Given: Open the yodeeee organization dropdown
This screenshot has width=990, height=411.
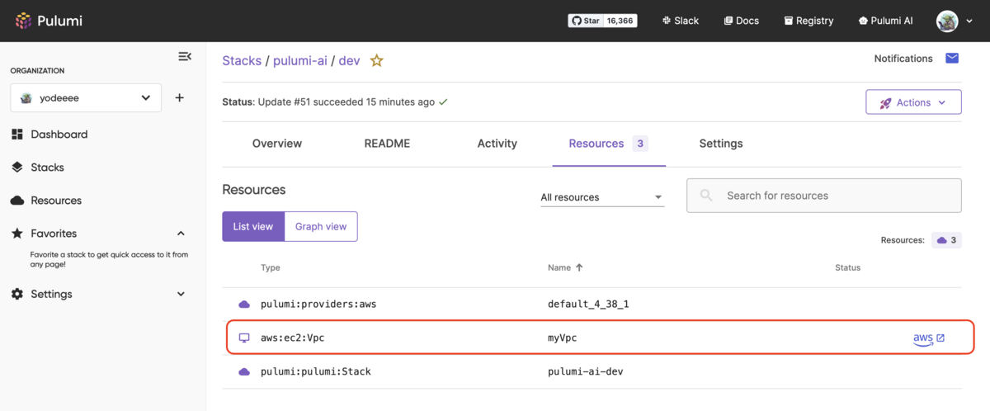Looking at the screenshot, I should pyautogui.click(x=86, y=98).
